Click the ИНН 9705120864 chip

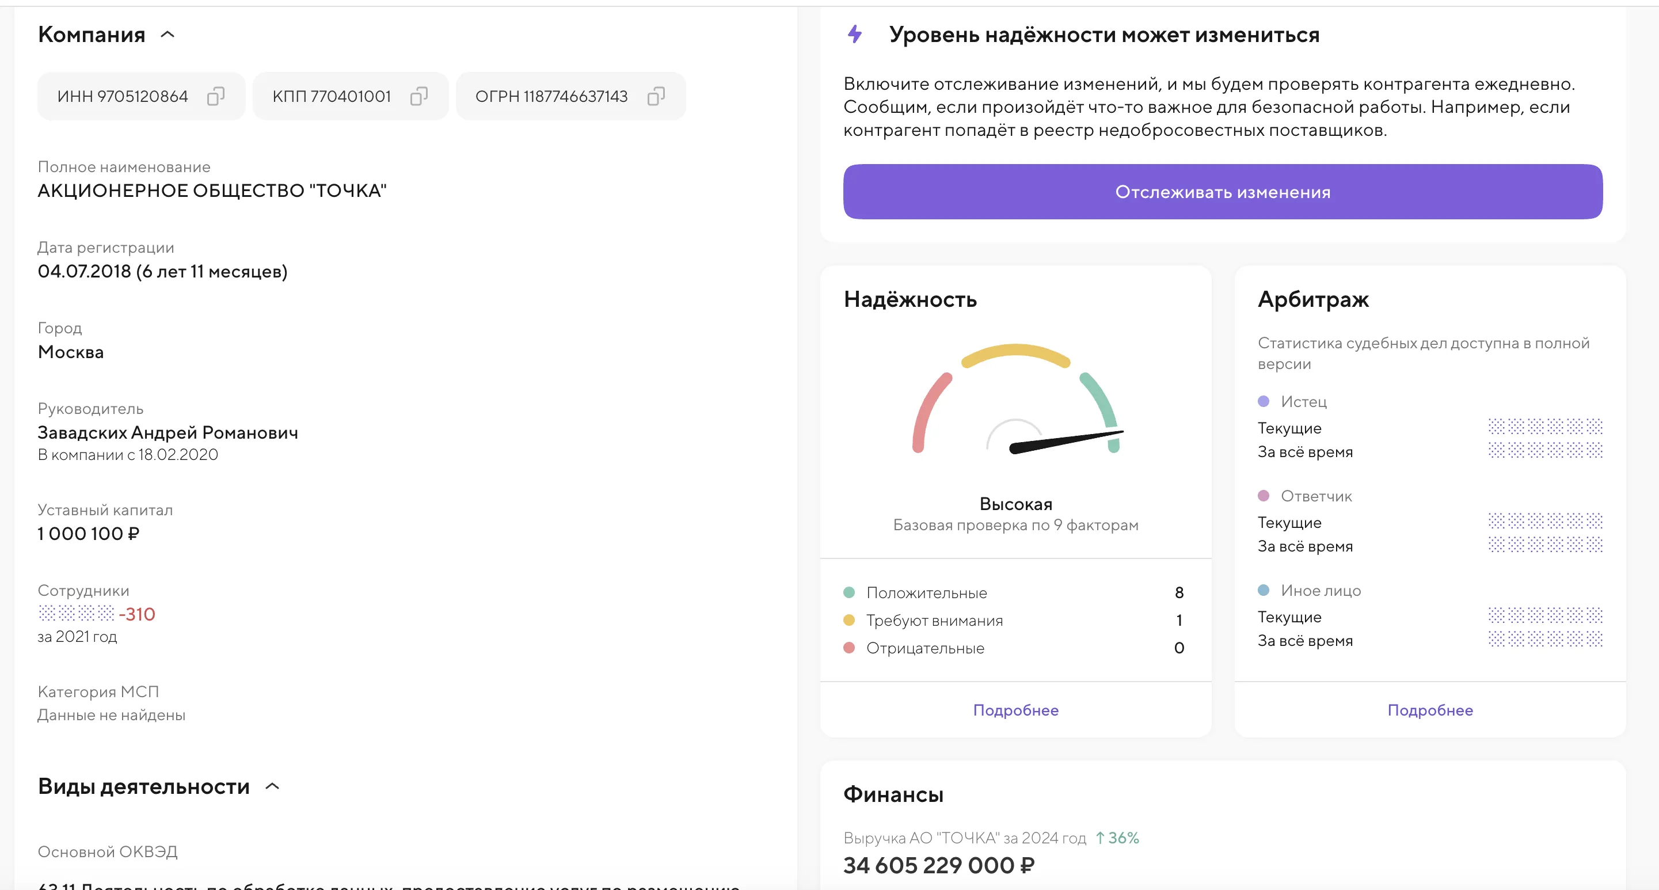pyautogui.click(x=123, y=96)
